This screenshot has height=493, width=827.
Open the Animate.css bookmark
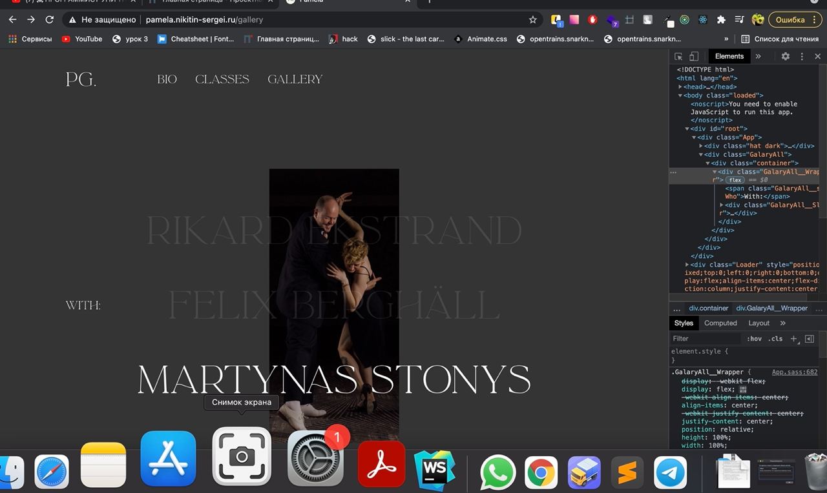click(481, 39)
